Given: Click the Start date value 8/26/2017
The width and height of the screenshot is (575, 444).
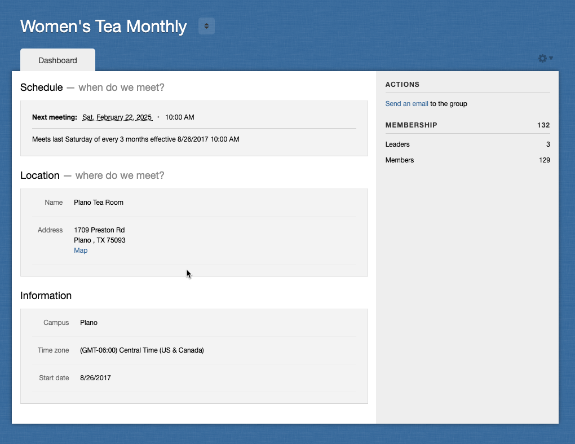Looking at the screenshot, I should [95, 378].
